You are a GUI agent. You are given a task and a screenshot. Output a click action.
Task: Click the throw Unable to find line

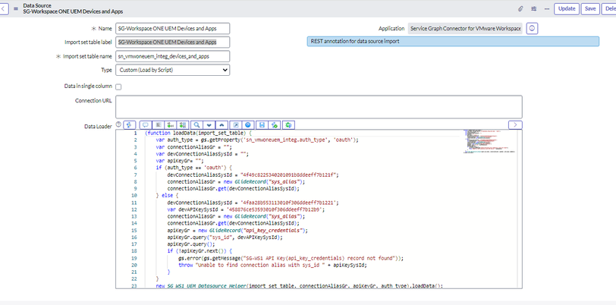point(272,266)
